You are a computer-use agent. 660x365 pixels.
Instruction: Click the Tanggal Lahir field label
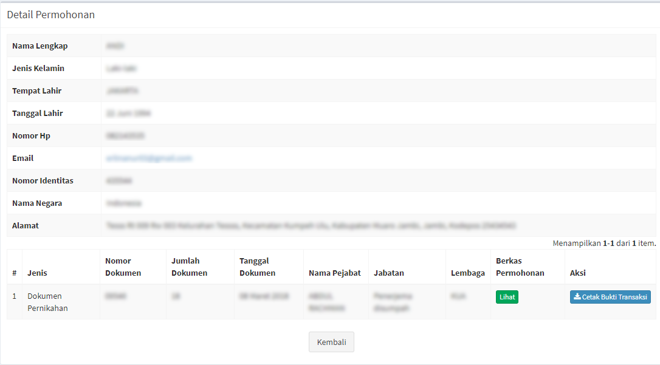(38, 114)
